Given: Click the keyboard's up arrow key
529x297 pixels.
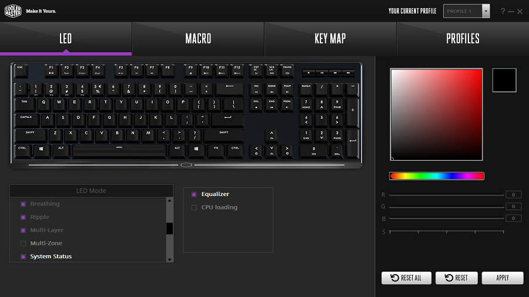Looking at the screenshot, I should tap(272, 136).
